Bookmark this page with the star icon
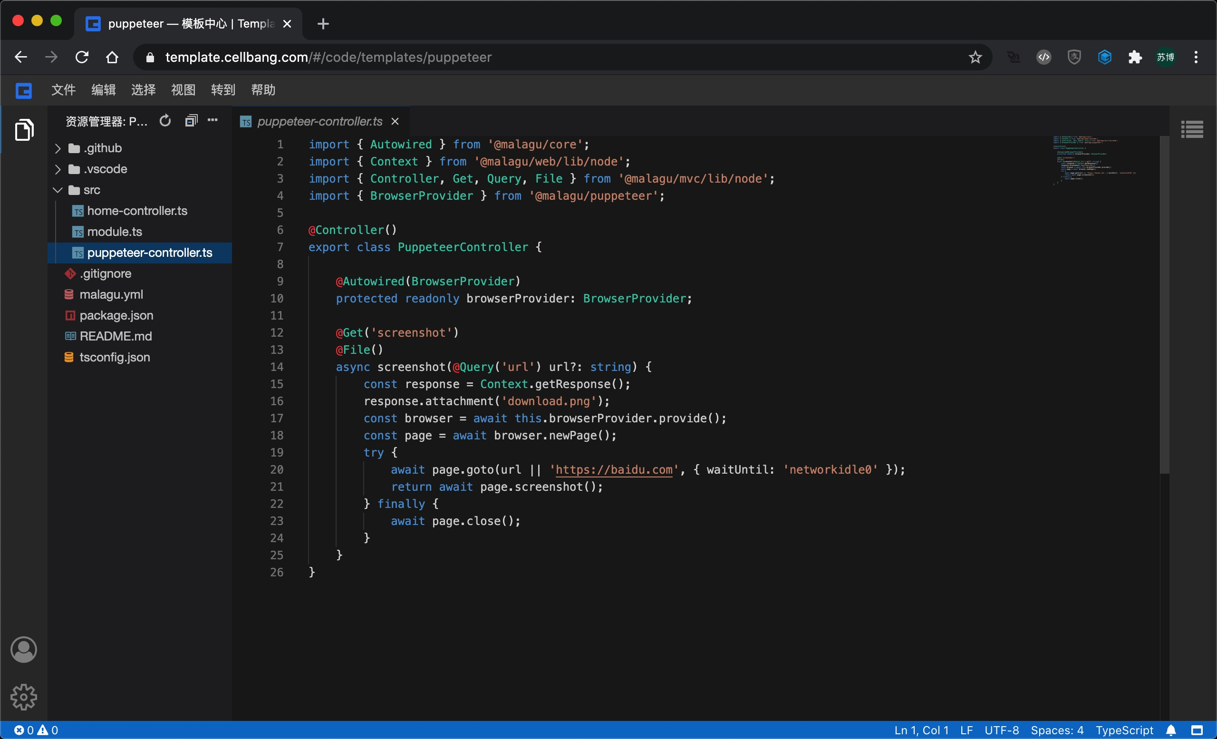The height and width of the screenshot is (739, 1217). pyautogui.click(x=975, y=57)
